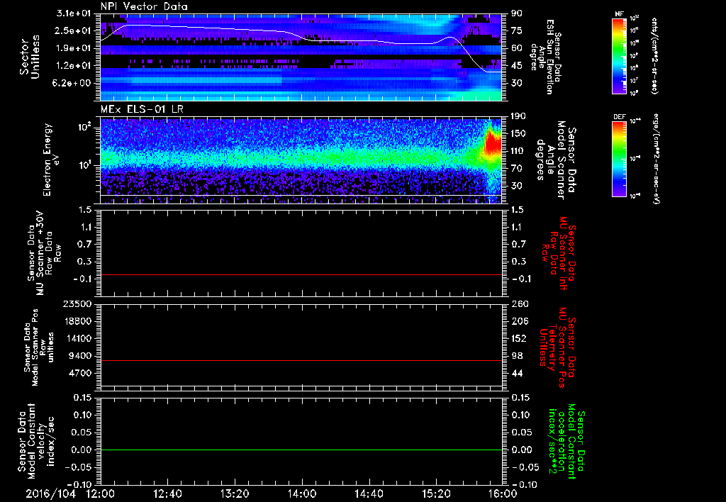Click the '1.2e+01' sector tick label

coord(74,66)
